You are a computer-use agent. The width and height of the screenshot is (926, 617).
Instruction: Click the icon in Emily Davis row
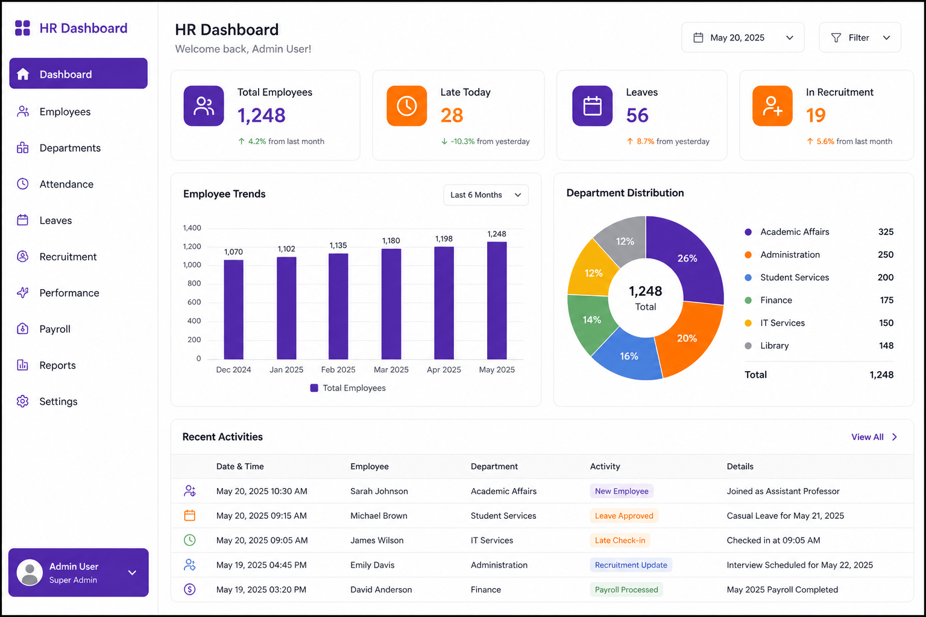click(x=190, y=565)
